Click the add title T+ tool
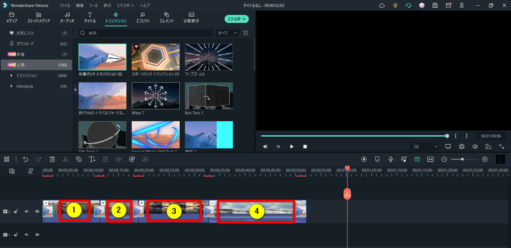 coord(92,159)
